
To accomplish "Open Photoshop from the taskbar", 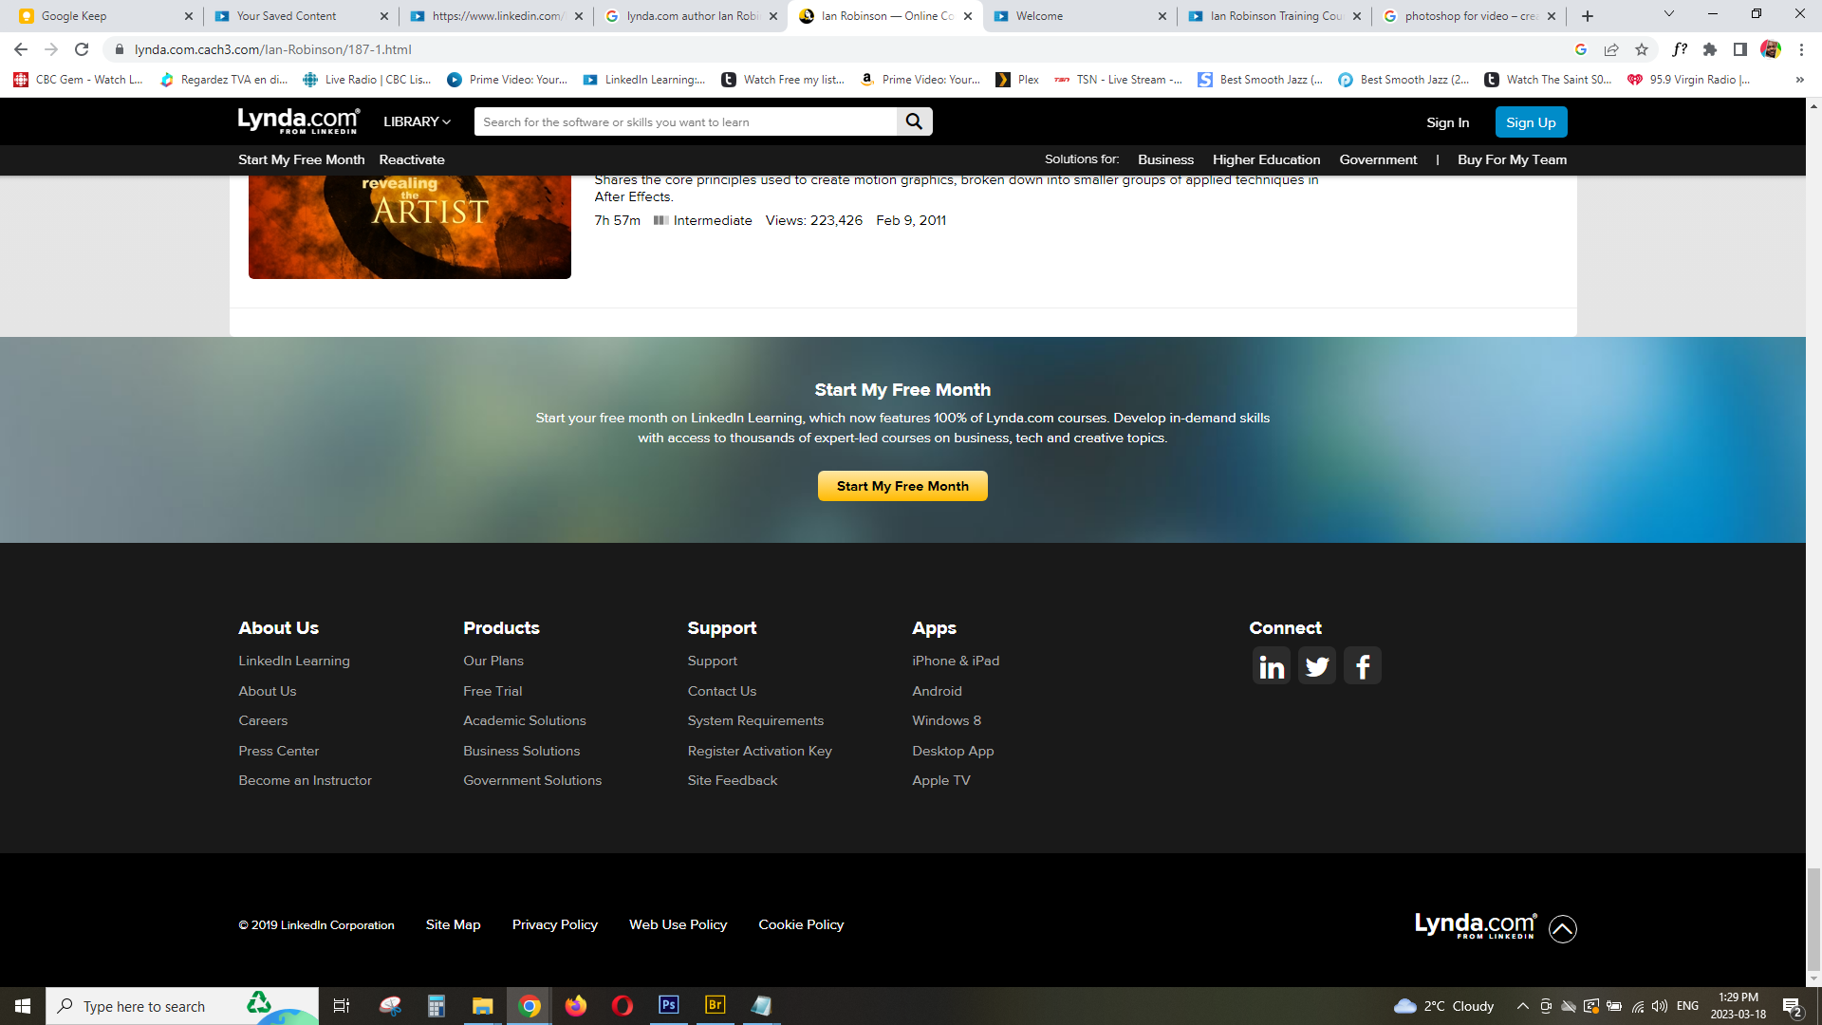I will [669, 1005].
